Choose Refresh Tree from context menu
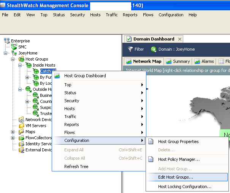 pyautogui.click(x=77, y=167)
